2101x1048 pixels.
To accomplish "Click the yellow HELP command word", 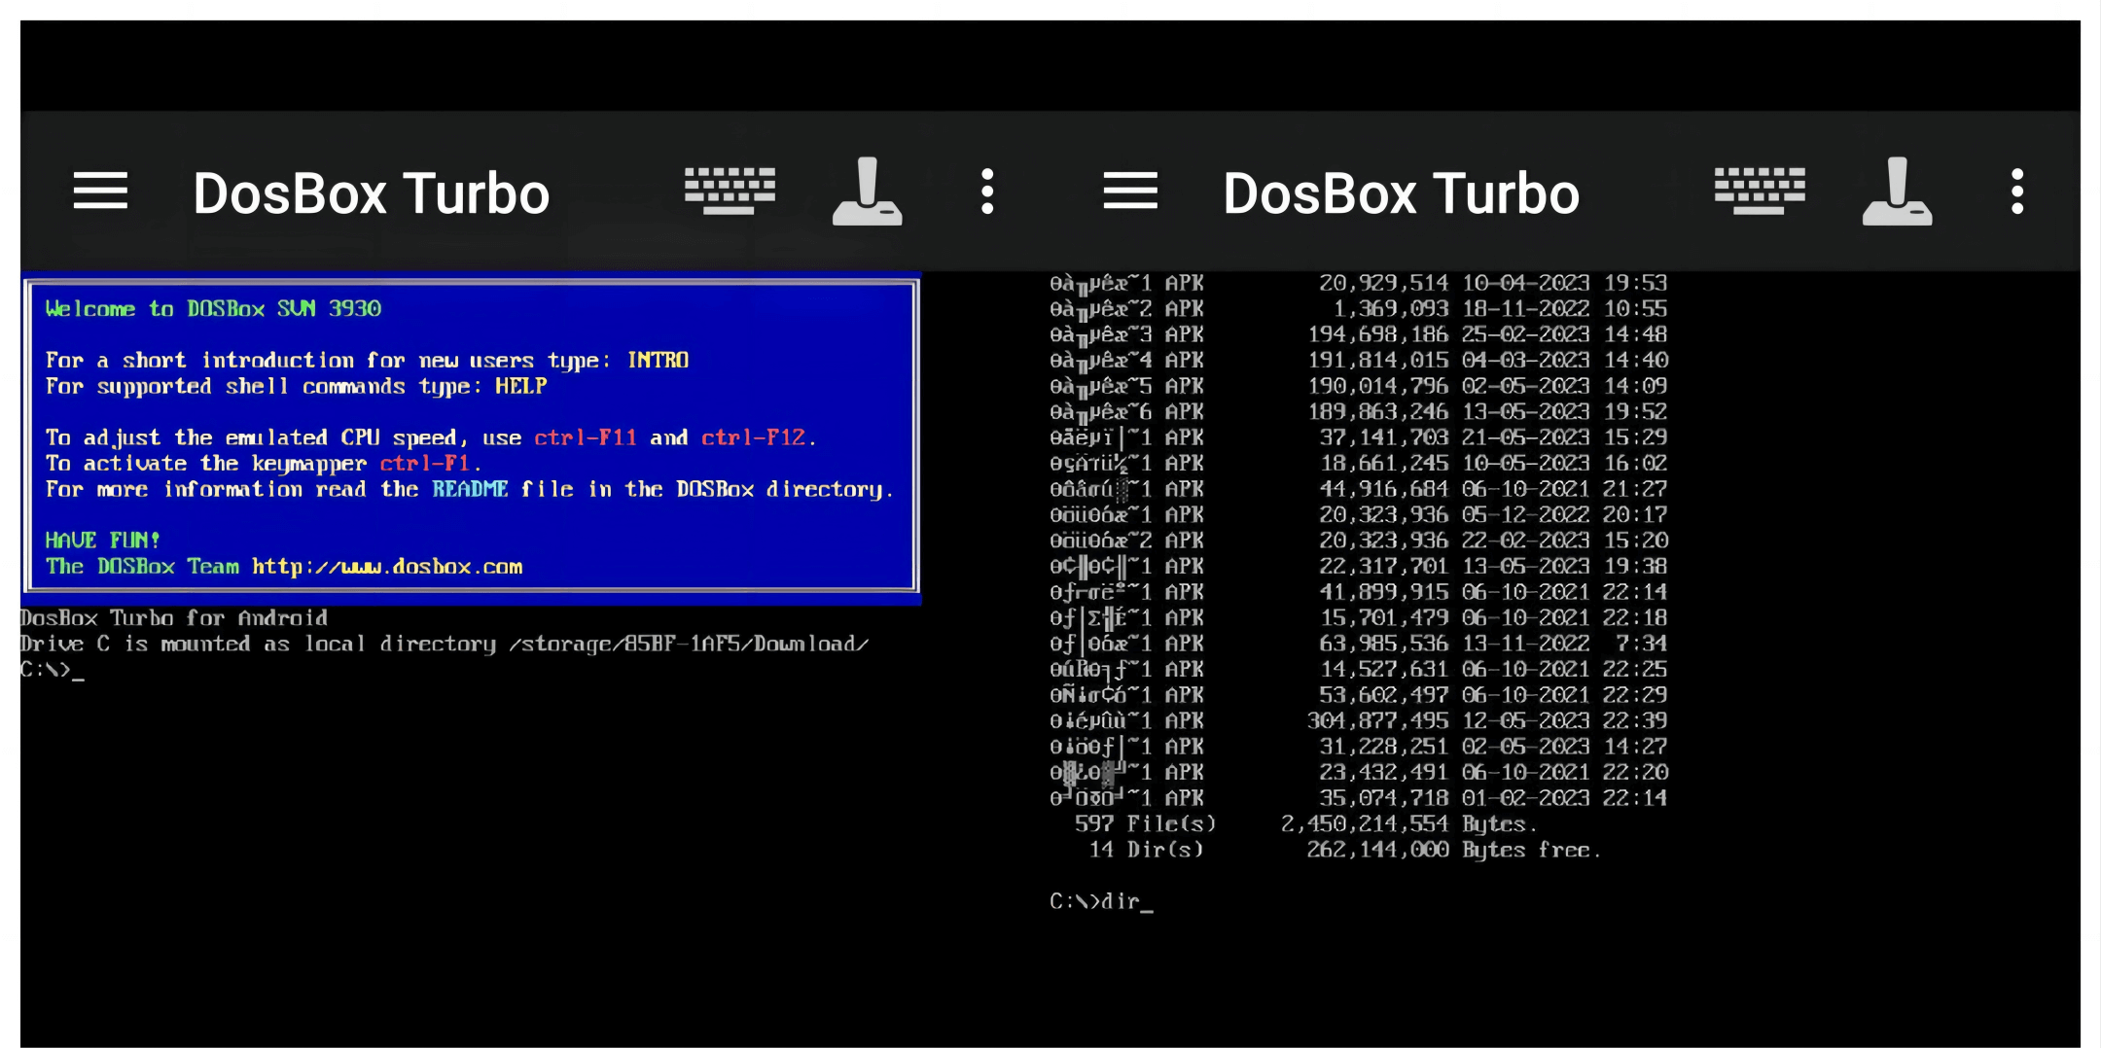I will click(520, 386).
